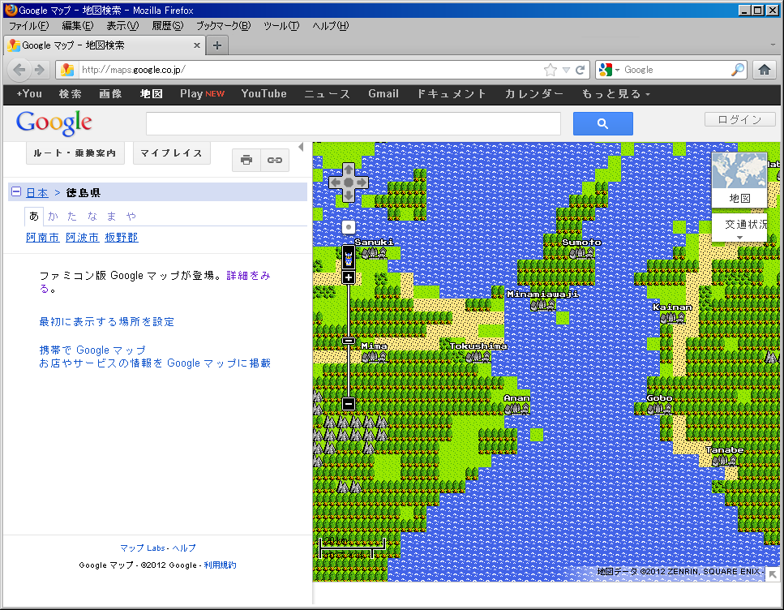Zoom out with the minus button
The height and width of the screenshot is (610, 784).
349,404
